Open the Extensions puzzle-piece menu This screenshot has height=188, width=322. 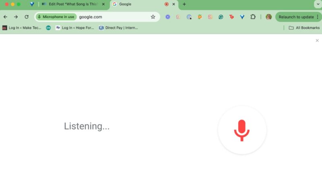click(x=253, y=17)
